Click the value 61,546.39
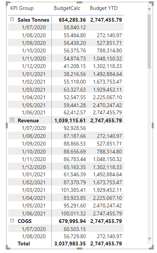 (75, 174)
